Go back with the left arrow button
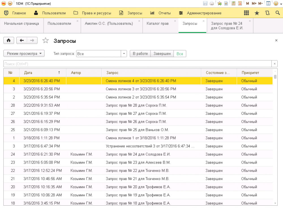The image size is (283, 209). pyautogui.click(x=22, y=41)
